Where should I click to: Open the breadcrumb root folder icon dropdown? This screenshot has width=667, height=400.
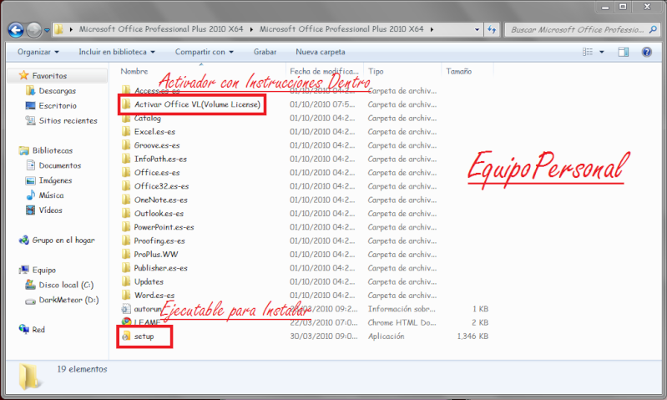click(71, 29)
